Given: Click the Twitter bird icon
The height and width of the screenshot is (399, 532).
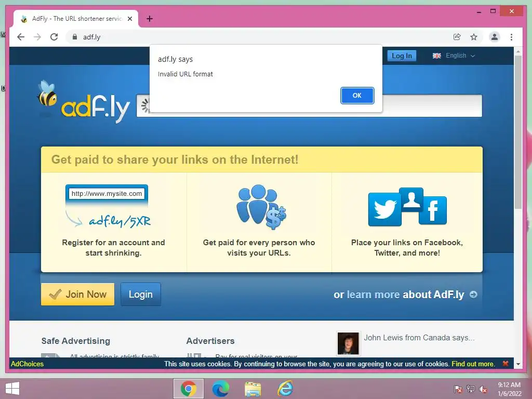Looking at the screenshot, I should (385, 209).
